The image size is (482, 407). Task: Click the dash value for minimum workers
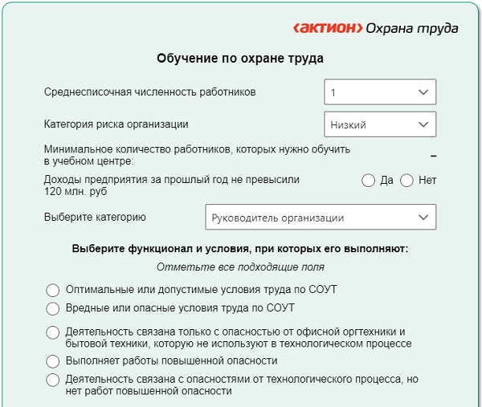coord(433,156)
